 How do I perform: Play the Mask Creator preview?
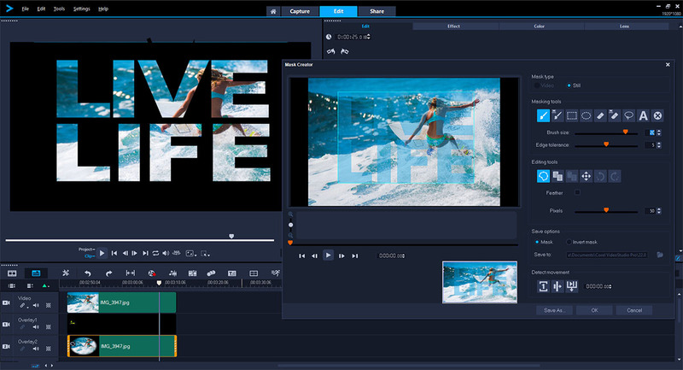(x=329, y=255)
